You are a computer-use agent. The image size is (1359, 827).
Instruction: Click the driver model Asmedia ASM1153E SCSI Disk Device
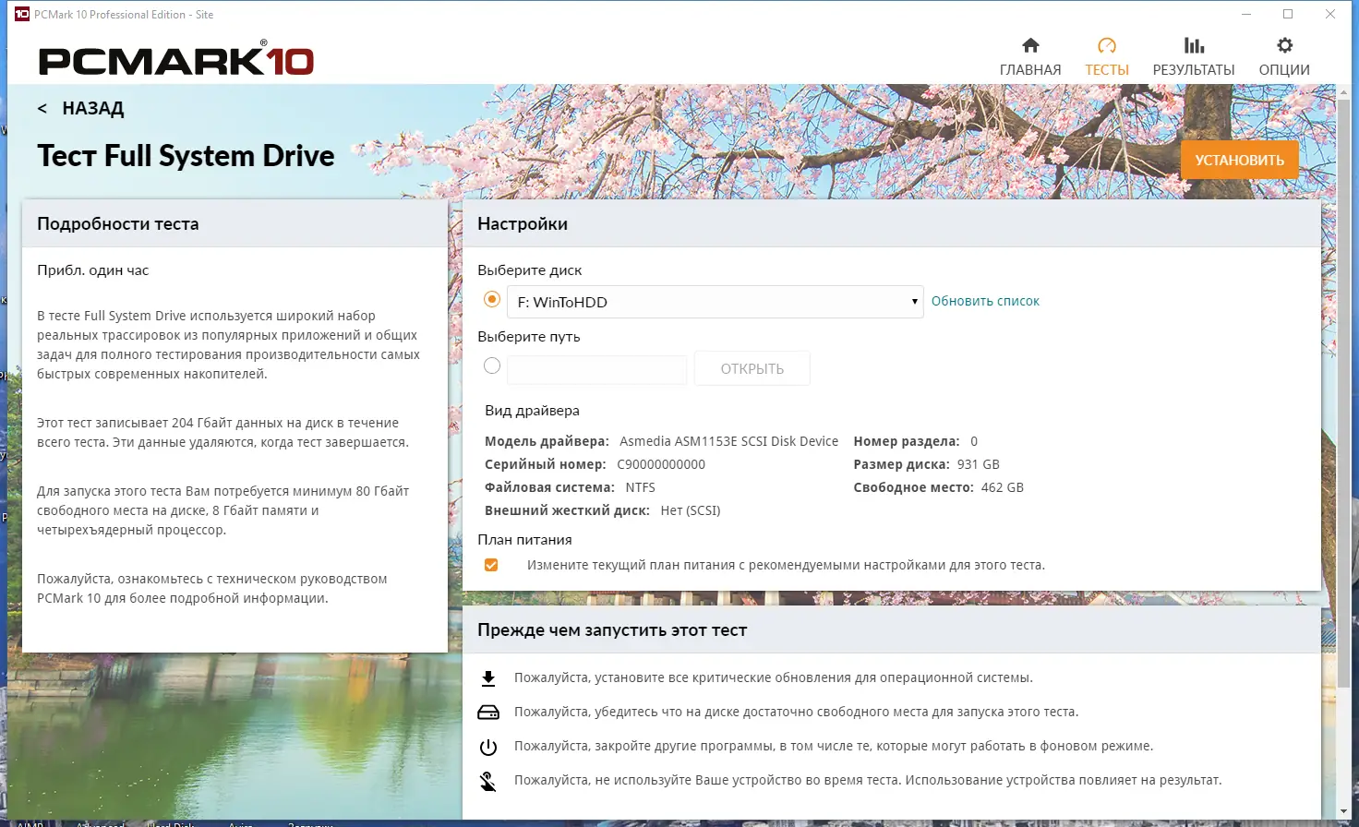728,441
